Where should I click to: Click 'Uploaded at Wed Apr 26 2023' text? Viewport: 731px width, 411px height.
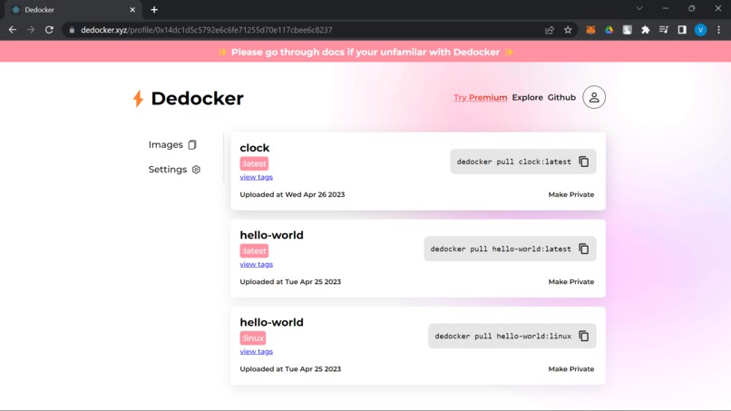(x=292, y=194)
